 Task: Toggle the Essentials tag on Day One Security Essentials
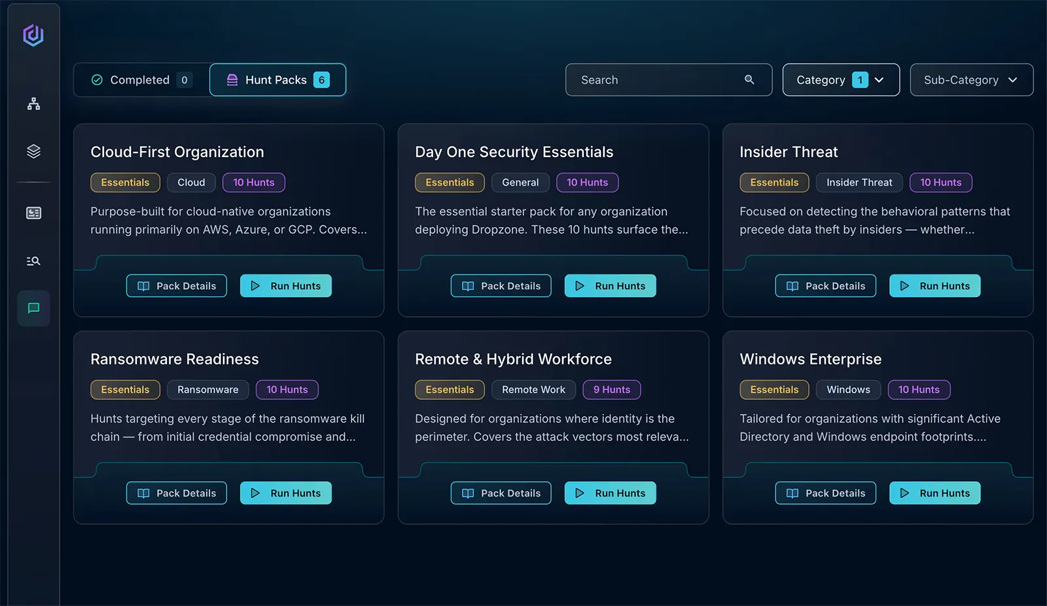coord(450,183)
